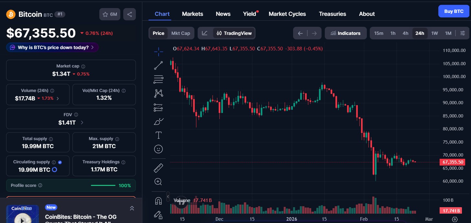Image resolution: width=471 pixels, height=223 pixels.
Task: Select the brush drawing tool
Action: [158, 121]
